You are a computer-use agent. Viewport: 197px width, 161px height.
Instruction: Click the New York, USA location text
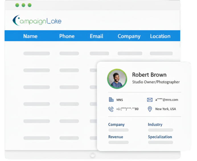165,109
